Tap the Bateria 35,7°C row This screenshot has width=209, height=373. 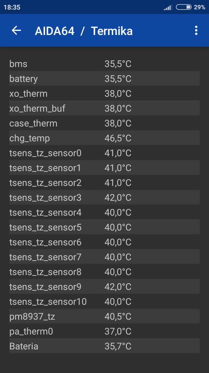pos(104,346)
